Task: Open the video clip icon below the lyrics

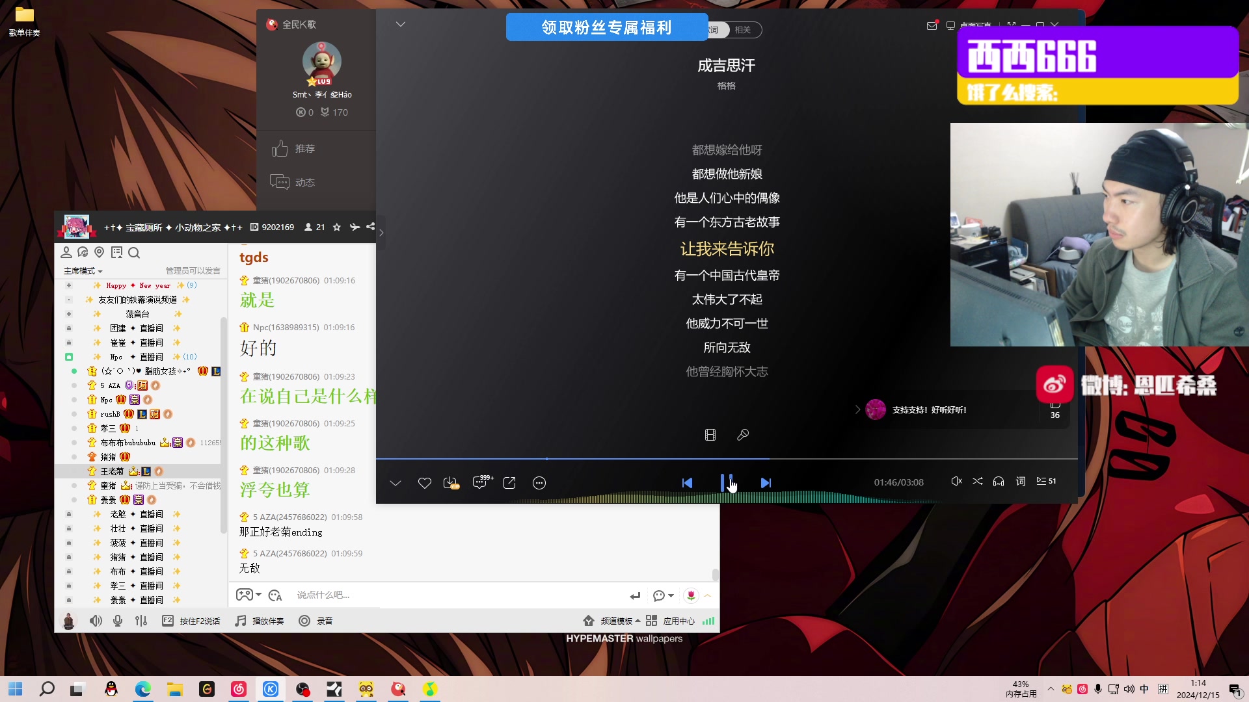Action: pyautogui.click(x=710, y=435)
